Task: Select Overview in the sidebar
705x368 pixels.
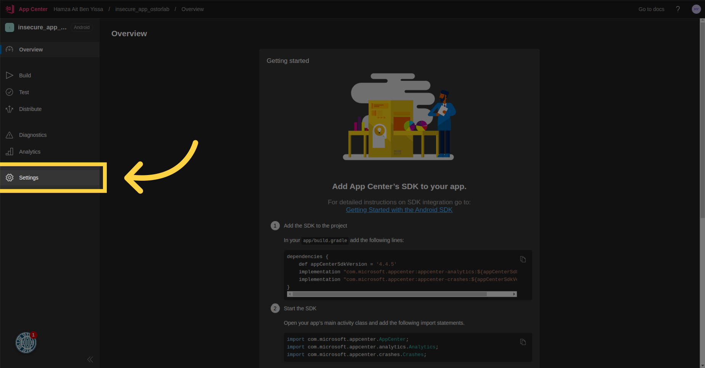Action: click(50, 50)
